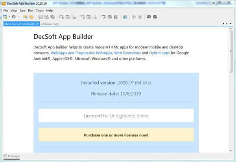Click Purchase one or more licenses now
Screen dimensions: 236x162
pos(116,135)
